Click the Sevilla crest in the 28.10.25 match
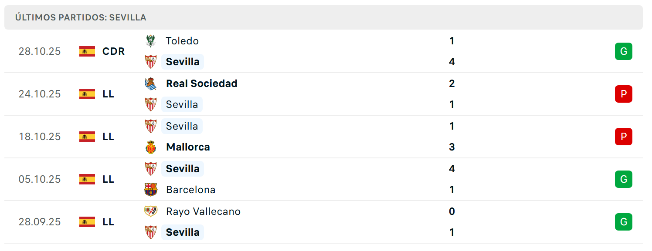 click(x=150, y=62)
